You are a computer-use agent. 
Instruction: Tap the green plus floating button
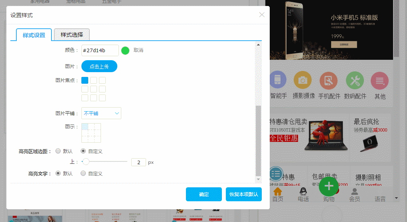click(329, 186)
